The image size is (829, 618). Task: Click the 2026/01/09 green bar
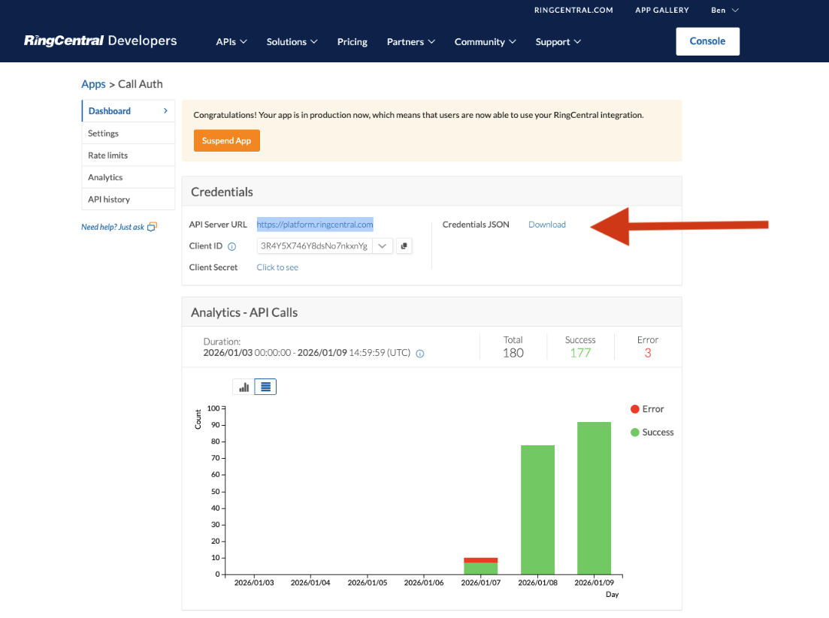[595, 498]
